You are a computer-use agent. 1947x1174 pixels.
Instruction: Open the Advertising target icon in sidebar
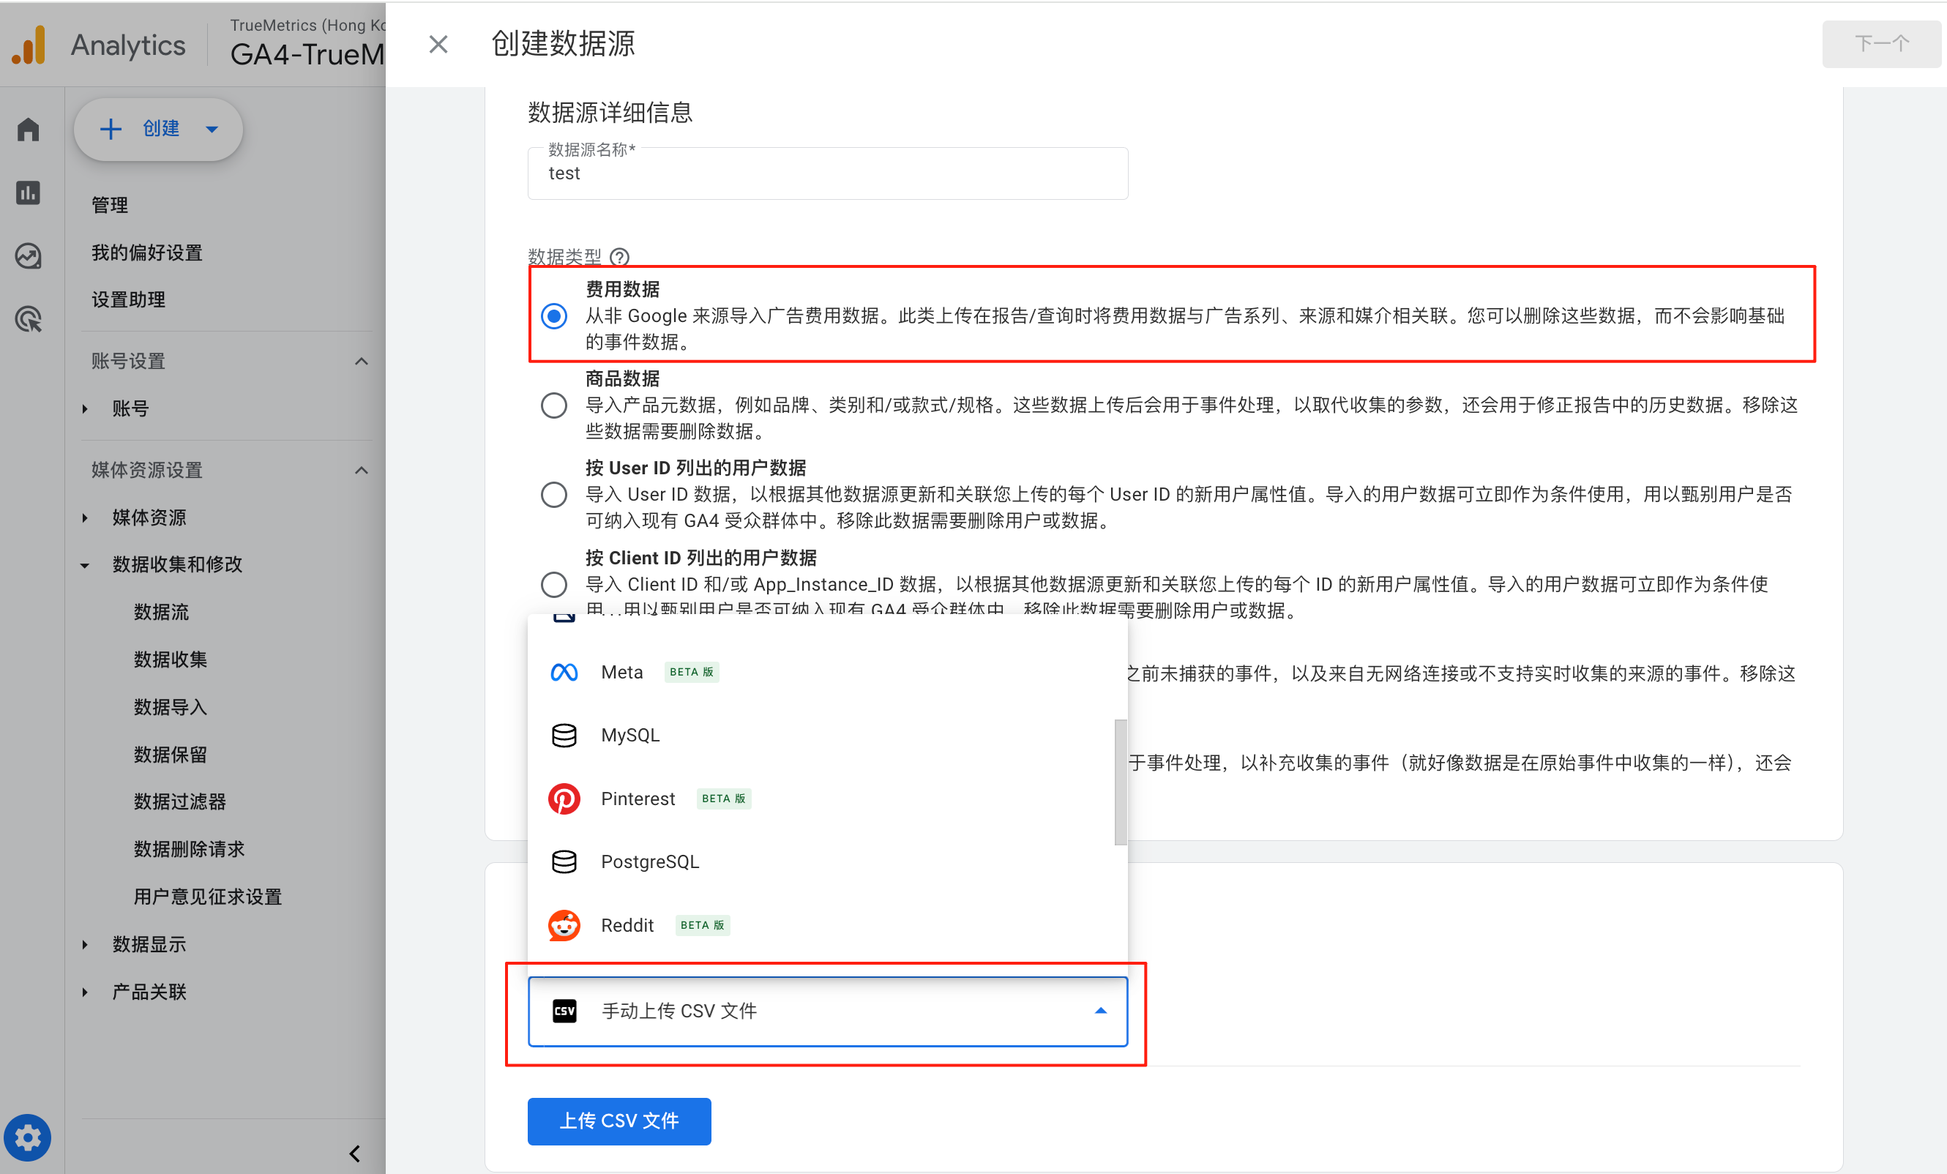(x=29, y=319)
